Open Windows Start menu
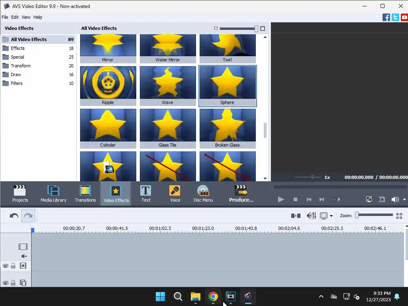408x306 pixels. [x=160, y=296]
